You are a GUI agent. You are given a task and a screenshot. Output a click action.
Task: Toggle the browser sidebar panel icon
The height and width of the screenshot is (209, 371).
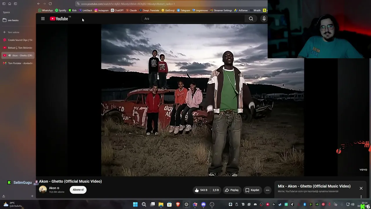[x=4, y=4]
